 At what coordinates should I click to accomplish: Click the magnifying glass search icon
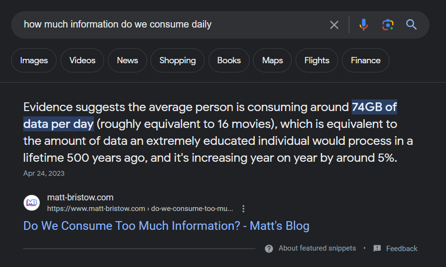coord(411,25)
